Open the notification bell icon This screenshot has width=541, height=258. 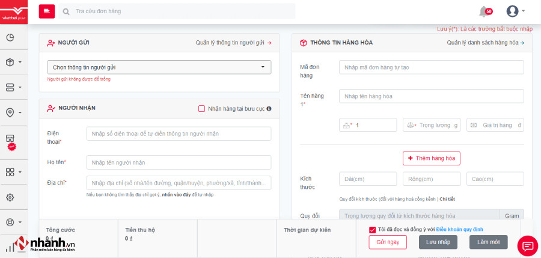click(483, 11)
